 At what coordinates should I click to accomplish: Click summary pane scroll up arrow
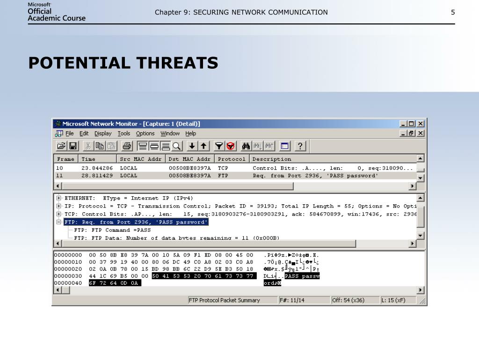click(x=421, y=158)
